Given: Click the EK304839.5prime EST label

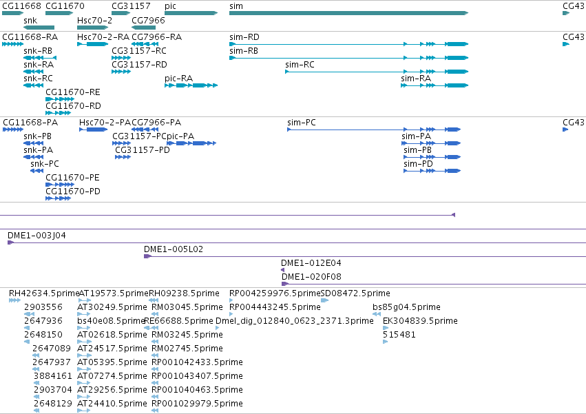Looking at the screenshot, I should point(420,321).
